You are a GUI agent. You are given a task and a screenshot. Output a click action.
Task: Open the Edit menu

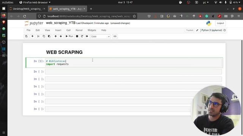pyautogui.click(x=38, y=30)
